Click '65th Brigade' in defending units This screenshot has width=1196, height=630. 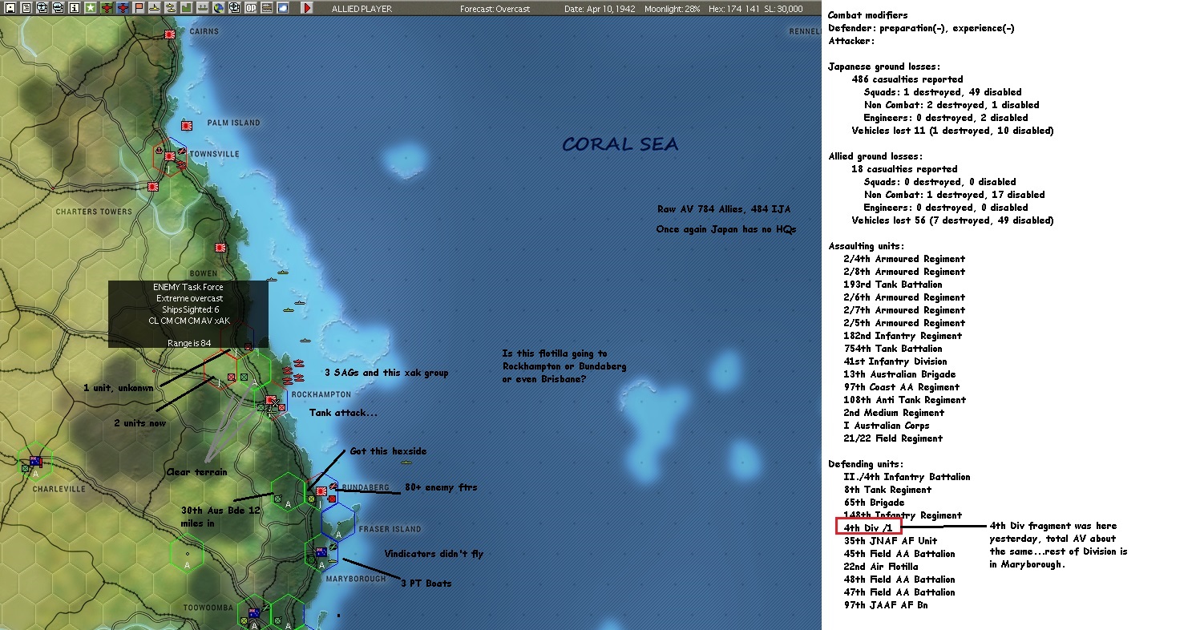(x=874, y=503)
